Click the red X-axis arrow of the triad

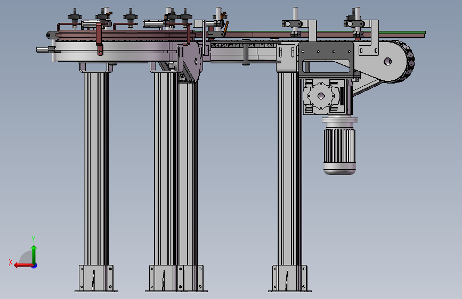[23, 265]
